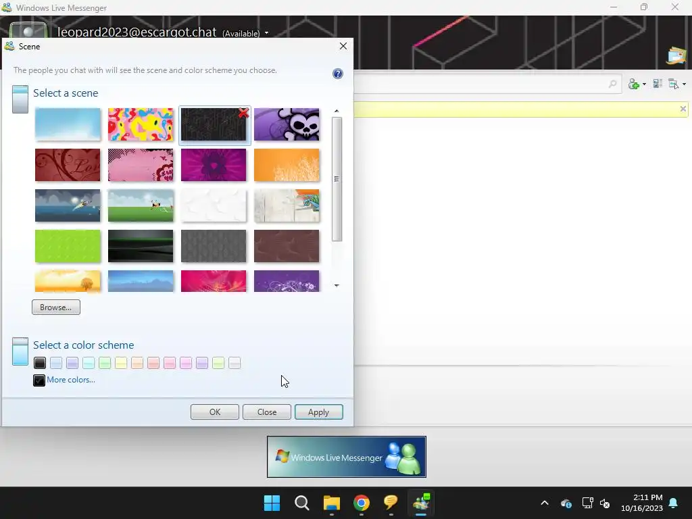The width and height of the screenshot is (692, 519).
Task: Change the contact list layout icon
Action: tap(658, 83)
